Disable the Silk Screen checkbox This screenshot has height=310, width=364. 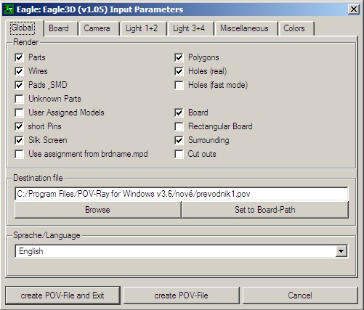click(19, 140)
